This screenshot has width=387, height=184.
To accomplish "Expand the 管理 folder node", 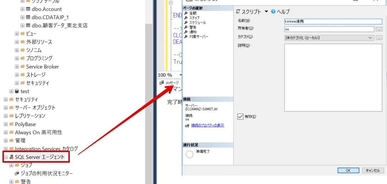I will [6, 141].
